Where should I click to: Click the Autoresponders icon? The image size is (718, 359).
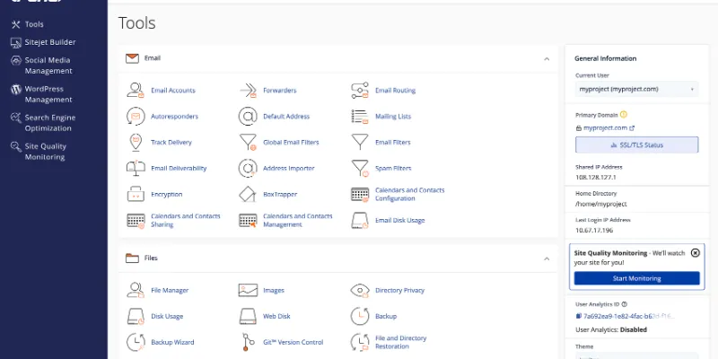(x=136, y=116)
